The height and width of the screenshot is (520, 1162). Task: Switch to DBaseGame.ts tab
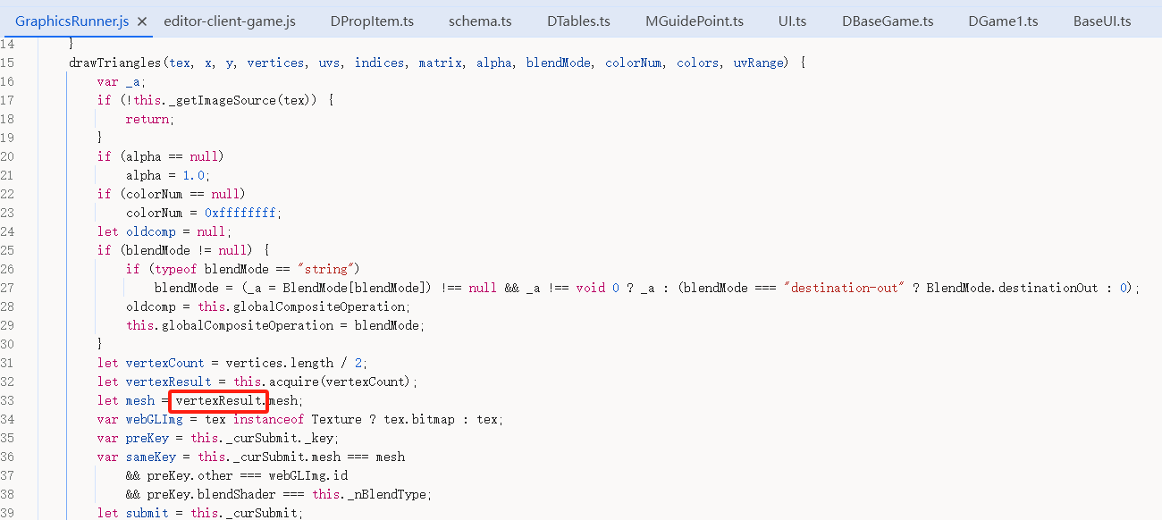(x=888, y=21)
